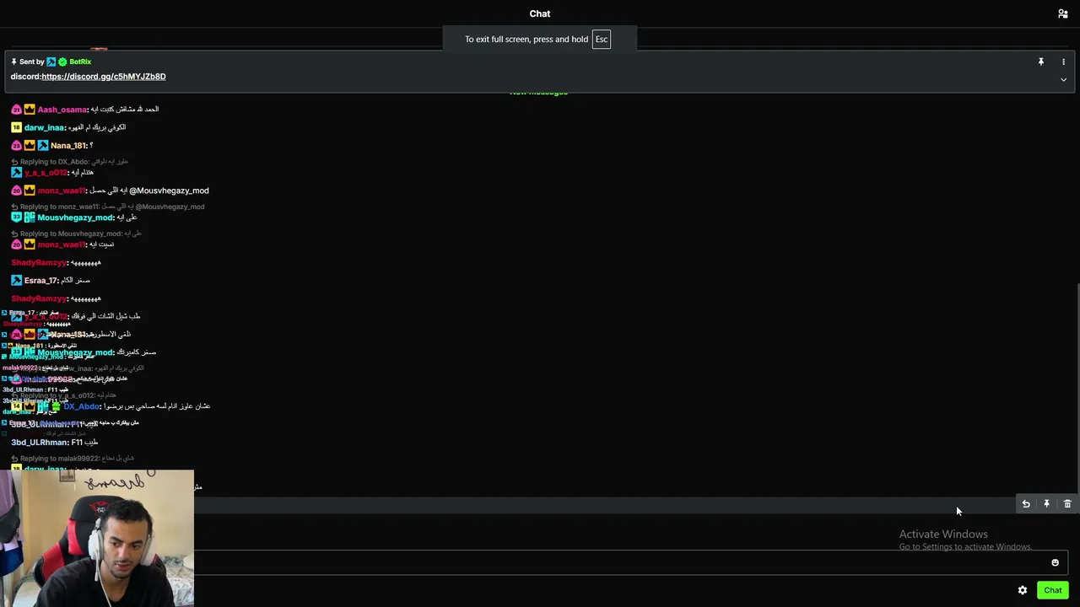Screen dimensions: 1080x607
Task: Click the Esraa_17 username
Action: point(40,281)
